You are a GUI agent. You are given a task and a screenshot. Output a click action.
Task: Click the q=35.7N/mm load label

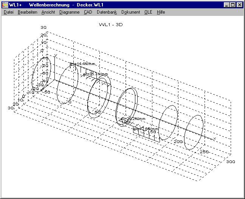[95, 74]
